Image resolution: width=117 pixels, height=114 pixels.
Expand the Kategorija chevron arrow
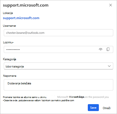coord(109,66)
